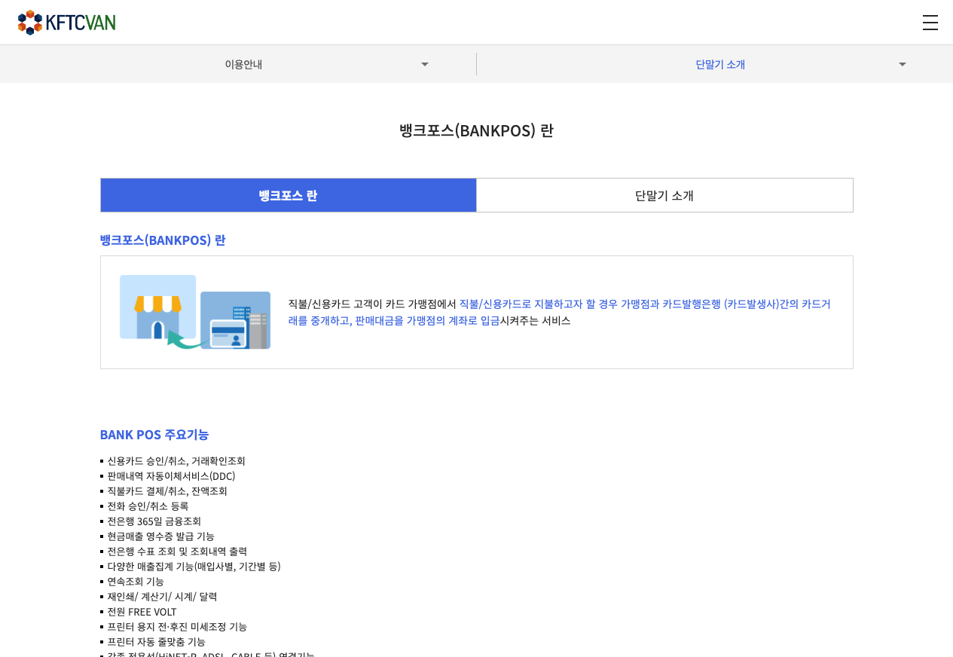This screenshot has width=953, height=657.
Task: Click the blue highlighted 직불/신용카드로 지불 description text
Action: [560, 312]
